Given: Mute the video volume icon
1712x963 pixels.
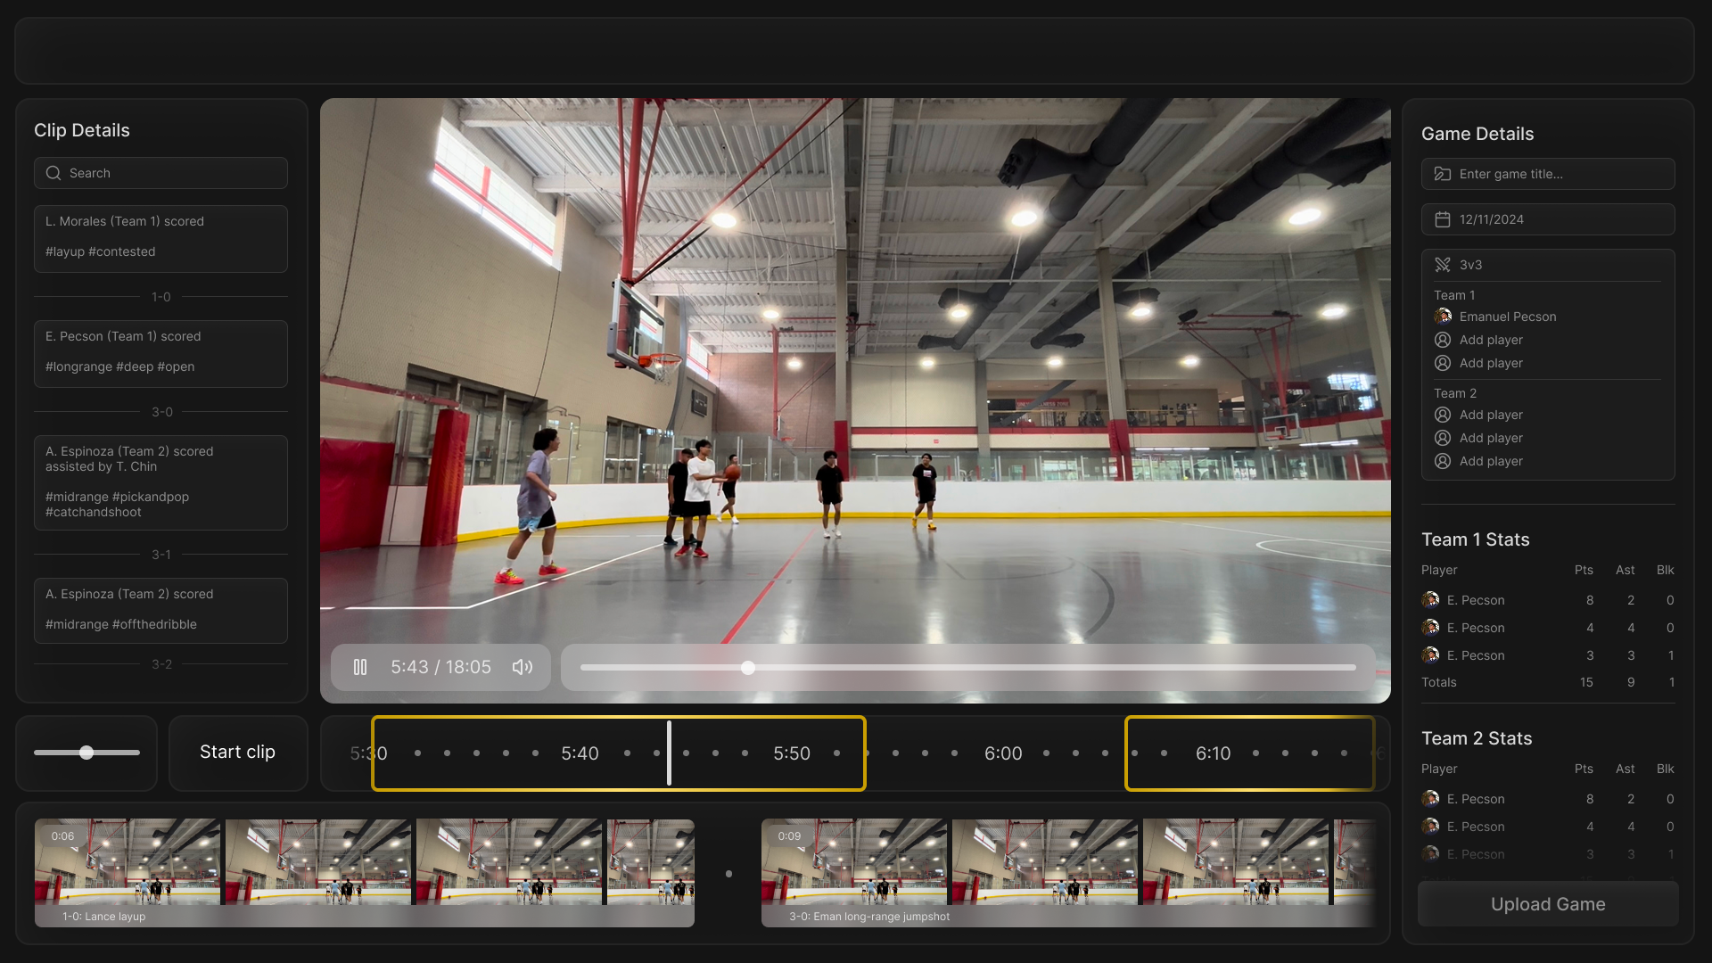Looking at the screenshot, I should pos(523,667).
